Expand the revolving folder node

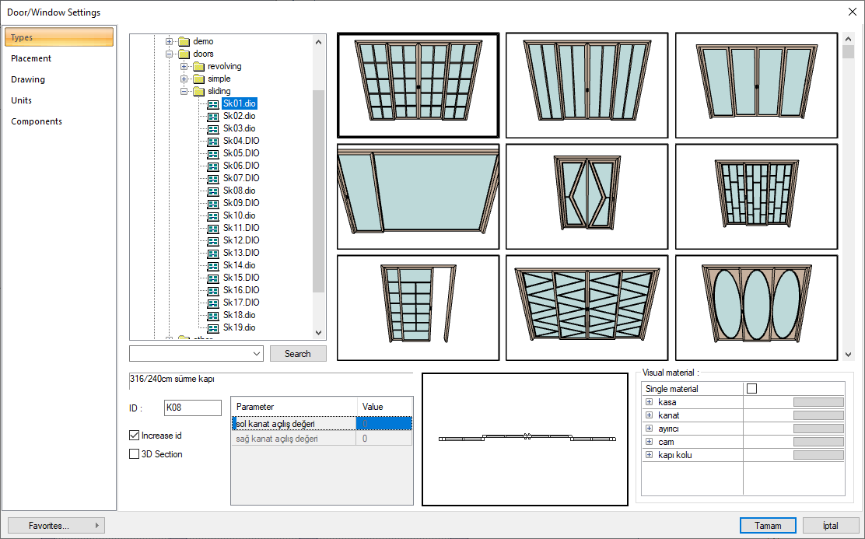click(184, 66)
